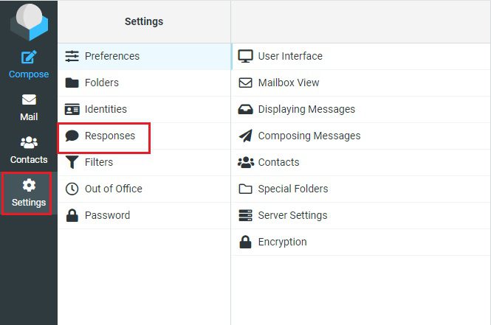Screen dimensions: 491x325
Task: Click the Compose pencil icon
Action: click(x=29, y=57)
